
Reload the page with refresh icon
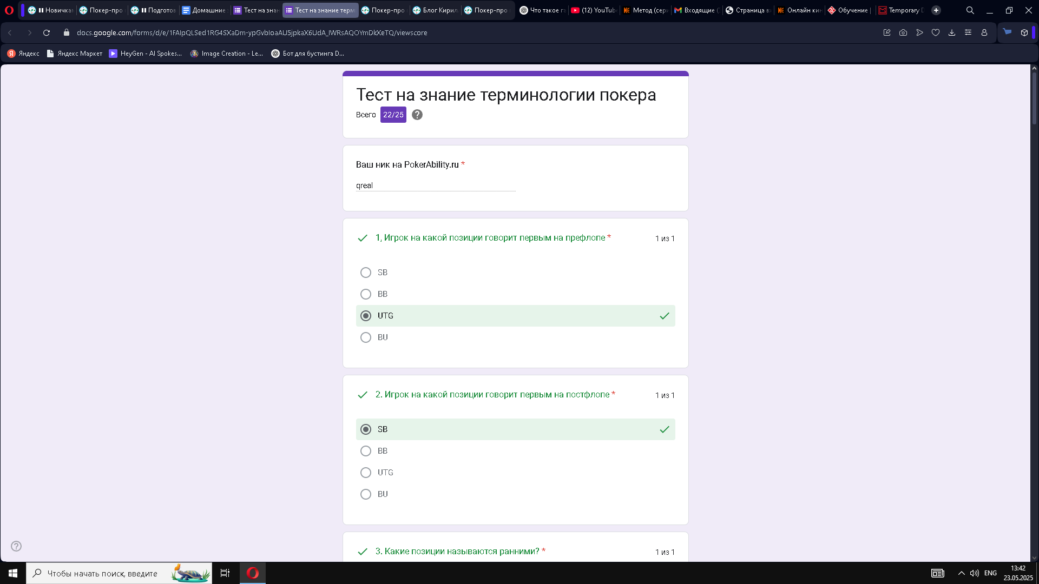point(47,33)
